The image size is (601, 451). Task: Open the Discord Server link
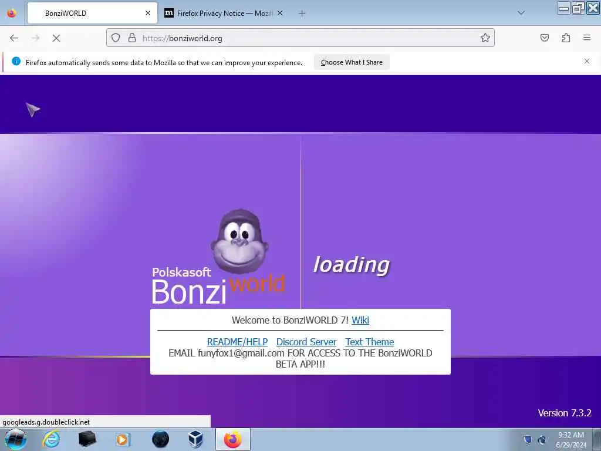[x=306, y=342]
